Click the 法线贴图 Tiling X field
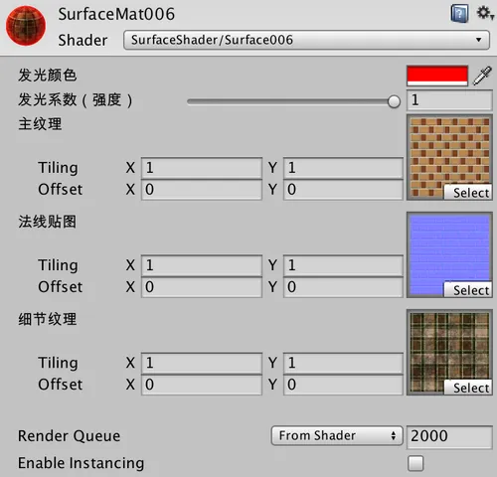The width and height of the screenshot is (497, 477). click(202, 265)
